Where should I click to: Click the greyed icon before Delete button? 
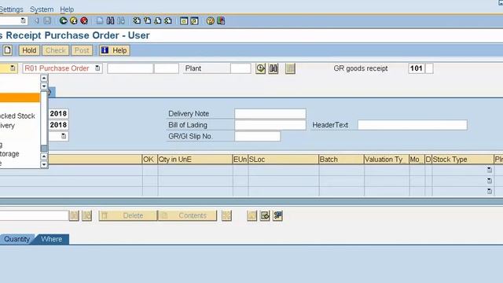point(86,215)
